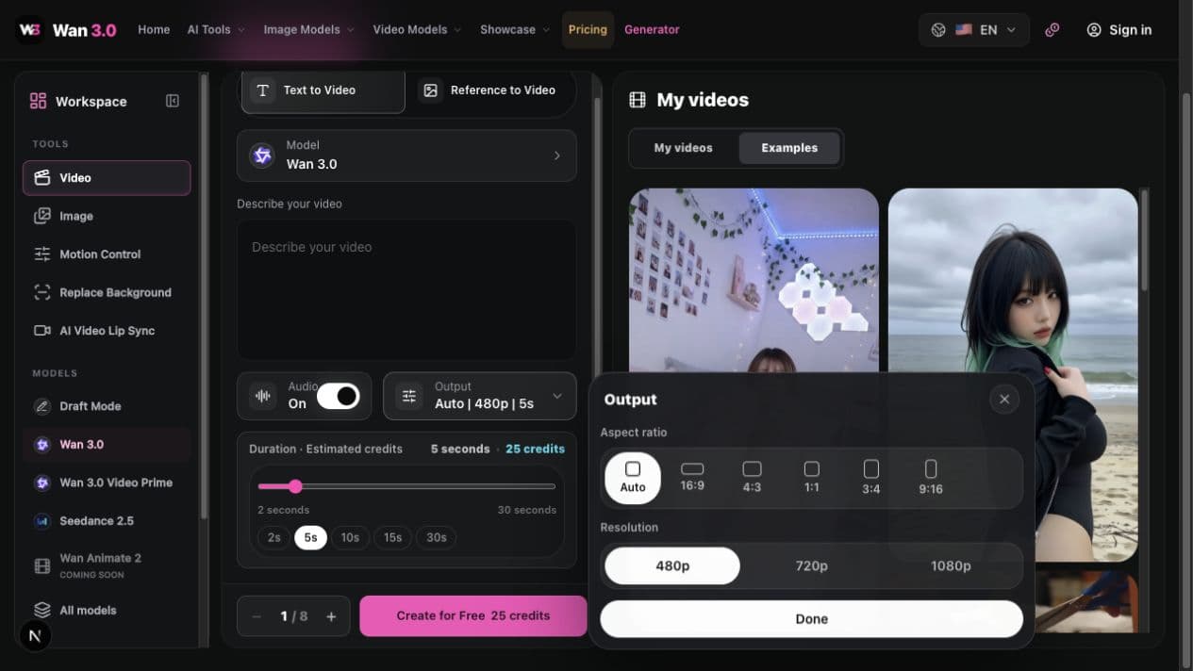Select the Reference to Video tab
Image resolution: width=1193 pixels, height=671 pixels.
point(489,90)
